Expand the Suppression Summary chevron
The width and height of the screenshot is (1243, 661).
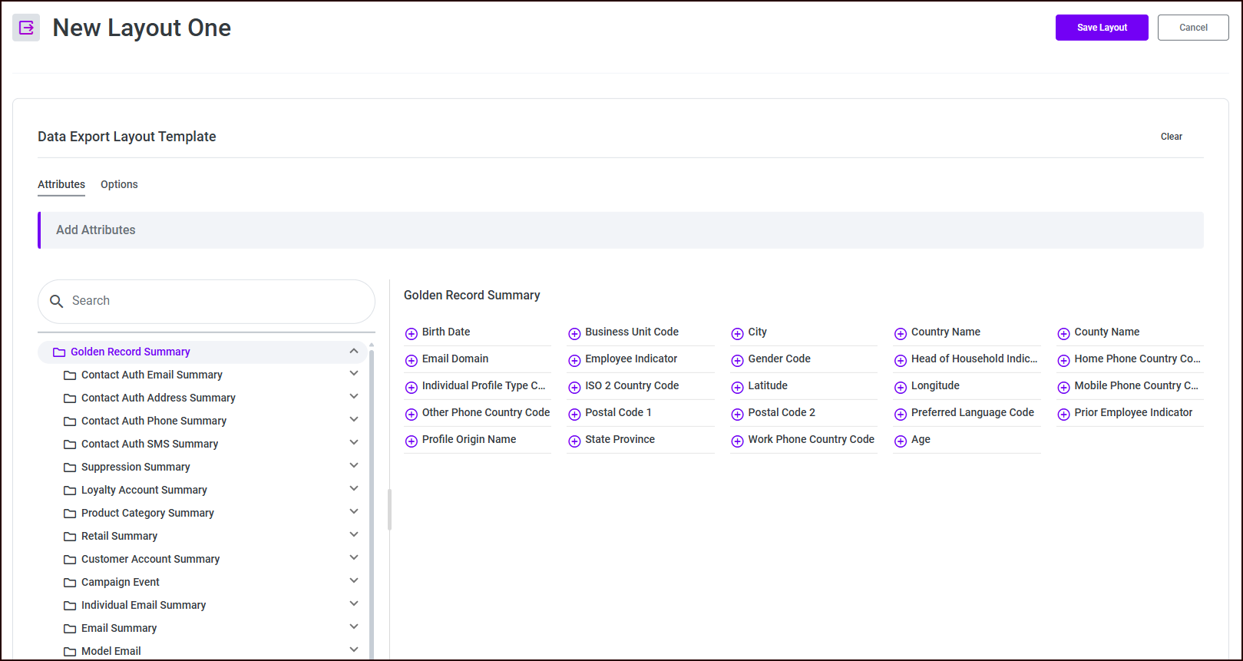point(354,466)
